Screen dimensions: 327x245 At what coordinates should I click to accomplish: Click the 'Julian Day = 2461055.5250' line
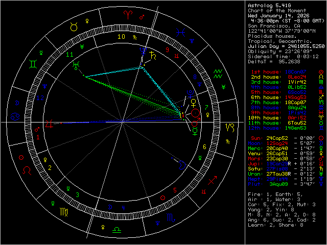[x=286, y=46]
